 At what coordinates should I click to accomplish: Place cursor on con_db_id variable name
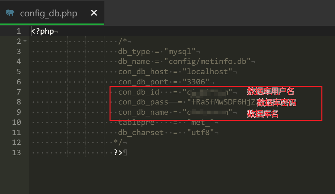pyautogui.click(x=138, y=92)
